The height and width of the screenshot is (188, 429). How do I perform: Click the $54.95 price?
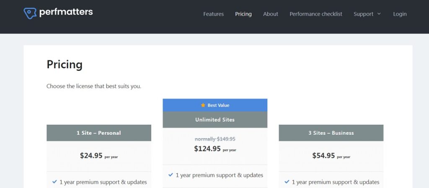coord(323,156)
